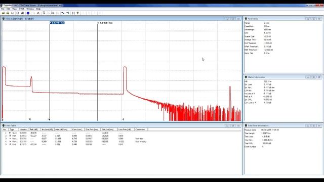Image resolution: width=324 pixels, height=182 pixels.
Task: Click the Event Table panel title icon
Action: click(4, 125)
